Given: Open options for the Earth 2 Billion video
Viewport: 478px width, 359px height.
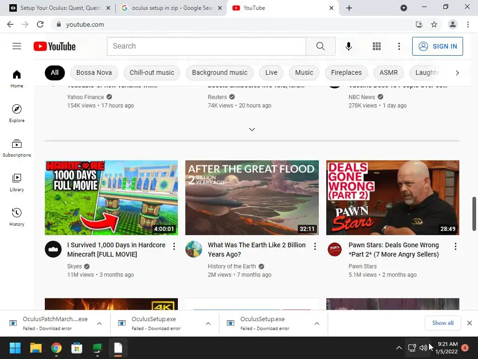Looking at the screenshot, I should coord(315,246).
